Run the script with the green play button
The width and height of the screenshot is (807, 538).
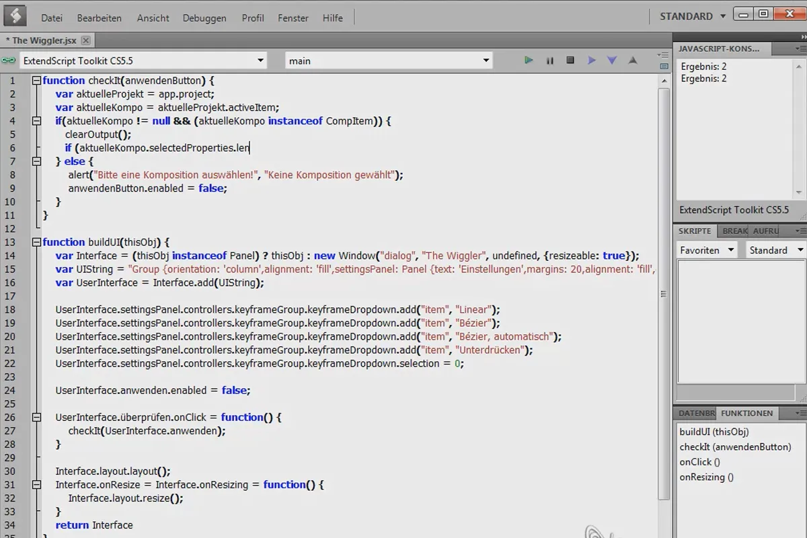[529, 61]
